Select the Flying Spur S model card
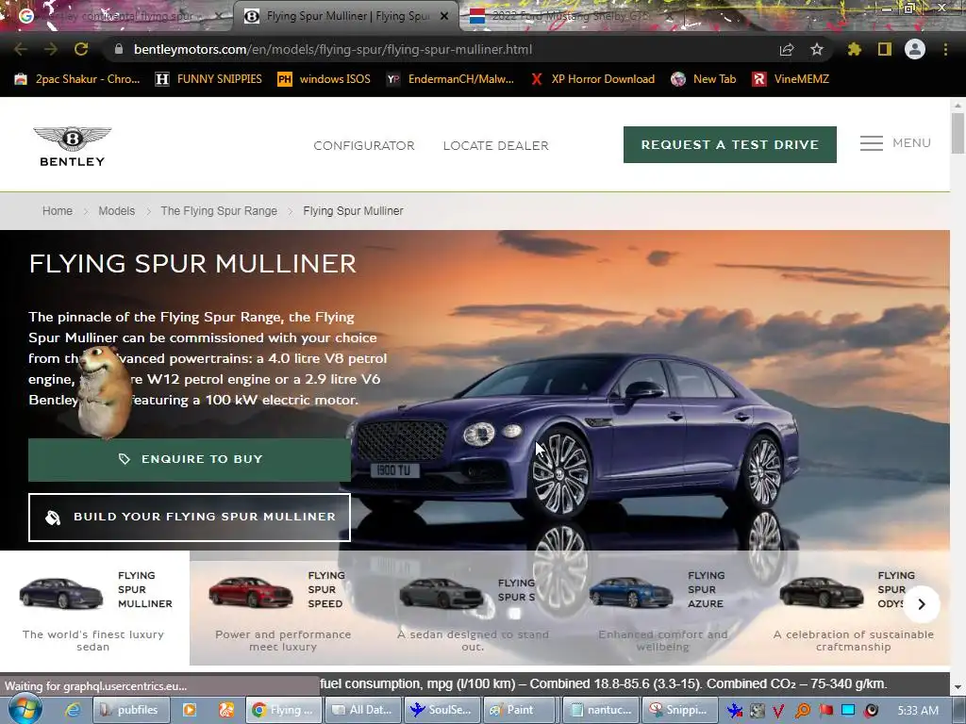 [x=475, y=608]
